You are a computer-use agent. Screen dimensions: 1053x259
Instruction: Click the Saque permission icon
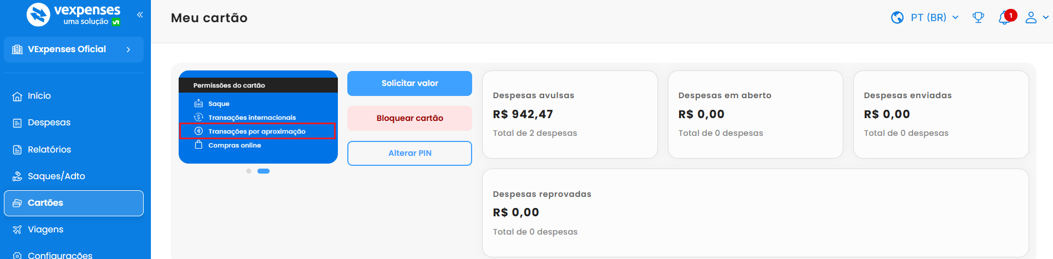coord(199,104)
